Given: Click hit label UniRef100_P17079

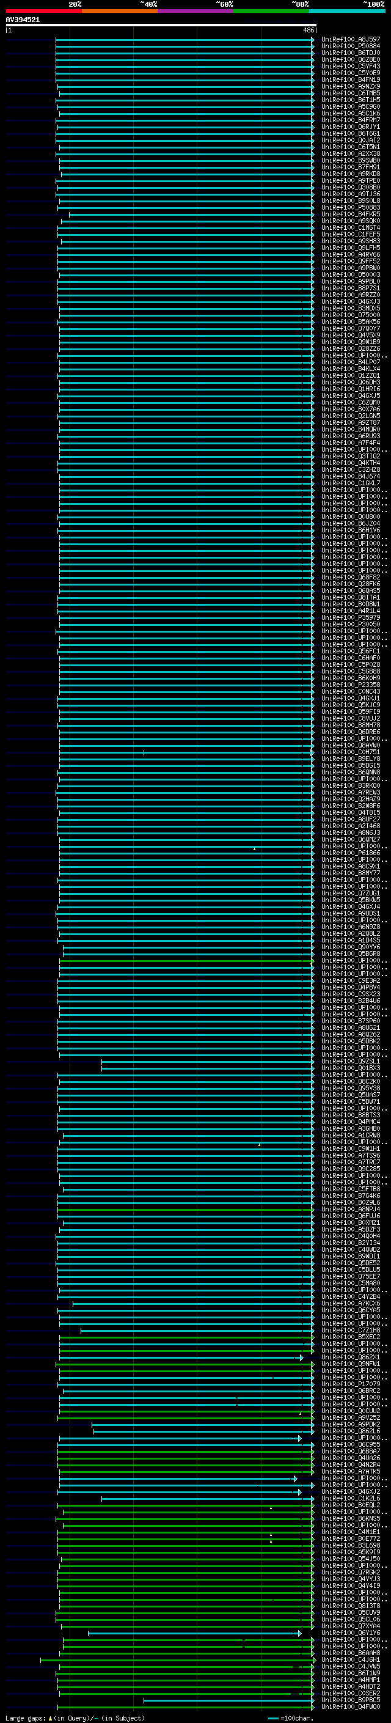Looking at the screenshot, I should pos(351,1384).
